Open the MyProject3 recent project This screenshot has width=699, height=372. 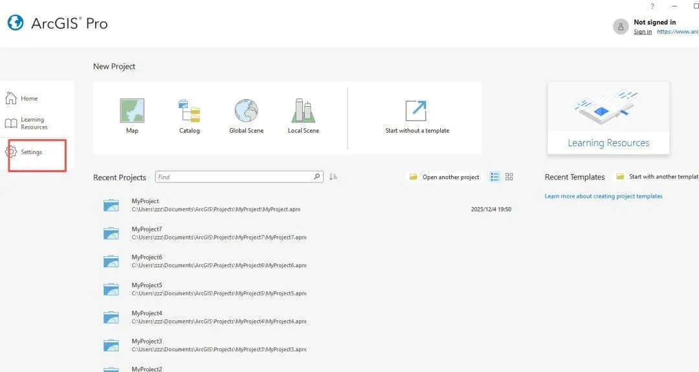[307, 345]
